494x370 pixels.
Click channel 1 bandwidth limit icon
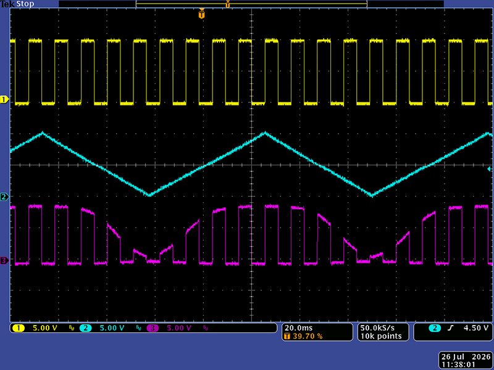pyautogui.click(x=72, y=328)
